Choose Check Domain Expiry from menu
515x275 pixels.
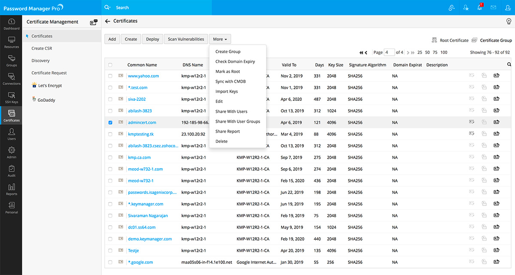point(235,62)
